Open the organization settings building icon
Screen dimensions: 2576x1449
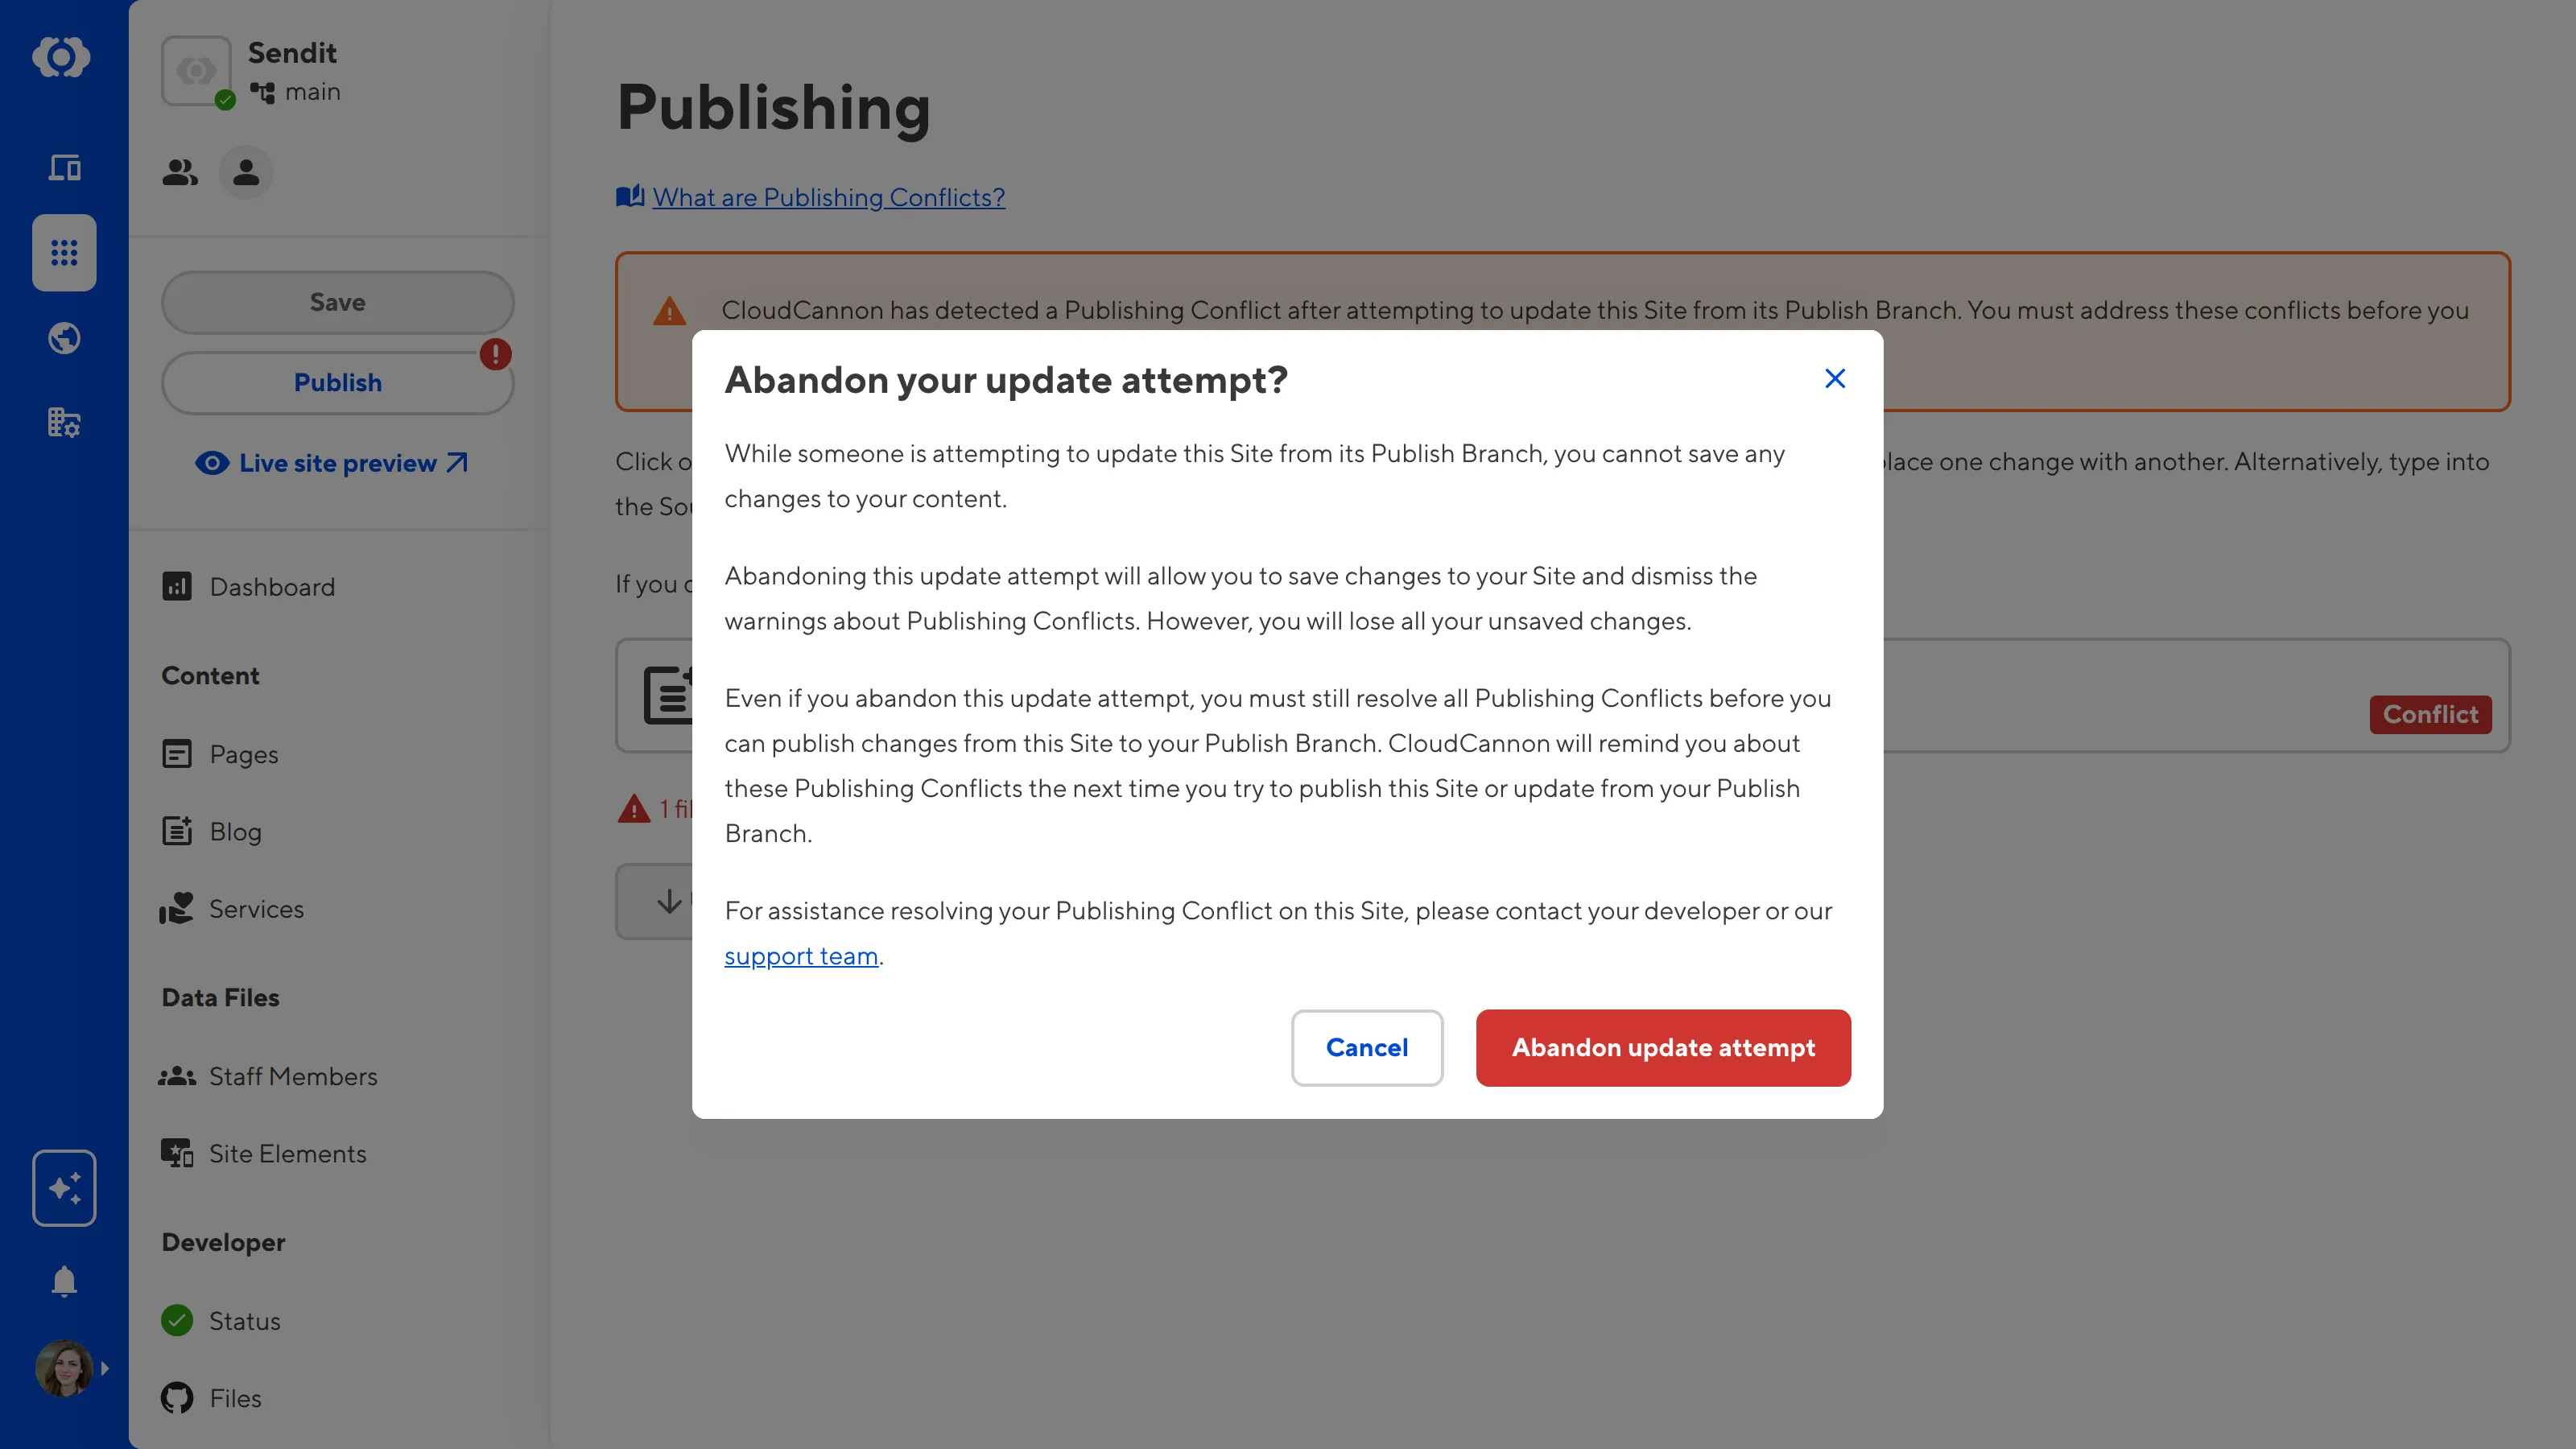pos(64,423)
